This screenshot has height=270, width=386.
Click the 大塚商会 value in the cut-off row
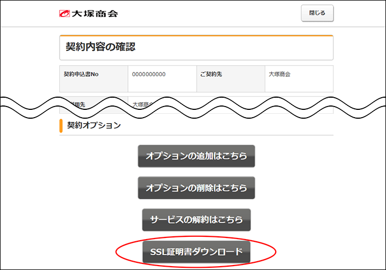(143, 104)
